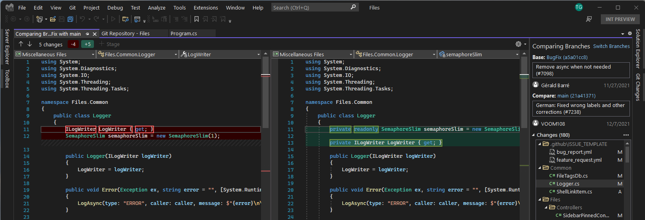Click the Open File folder icon
Image resolution: width=645 pixels, height=220 pixels.
(x=53, y=19)
